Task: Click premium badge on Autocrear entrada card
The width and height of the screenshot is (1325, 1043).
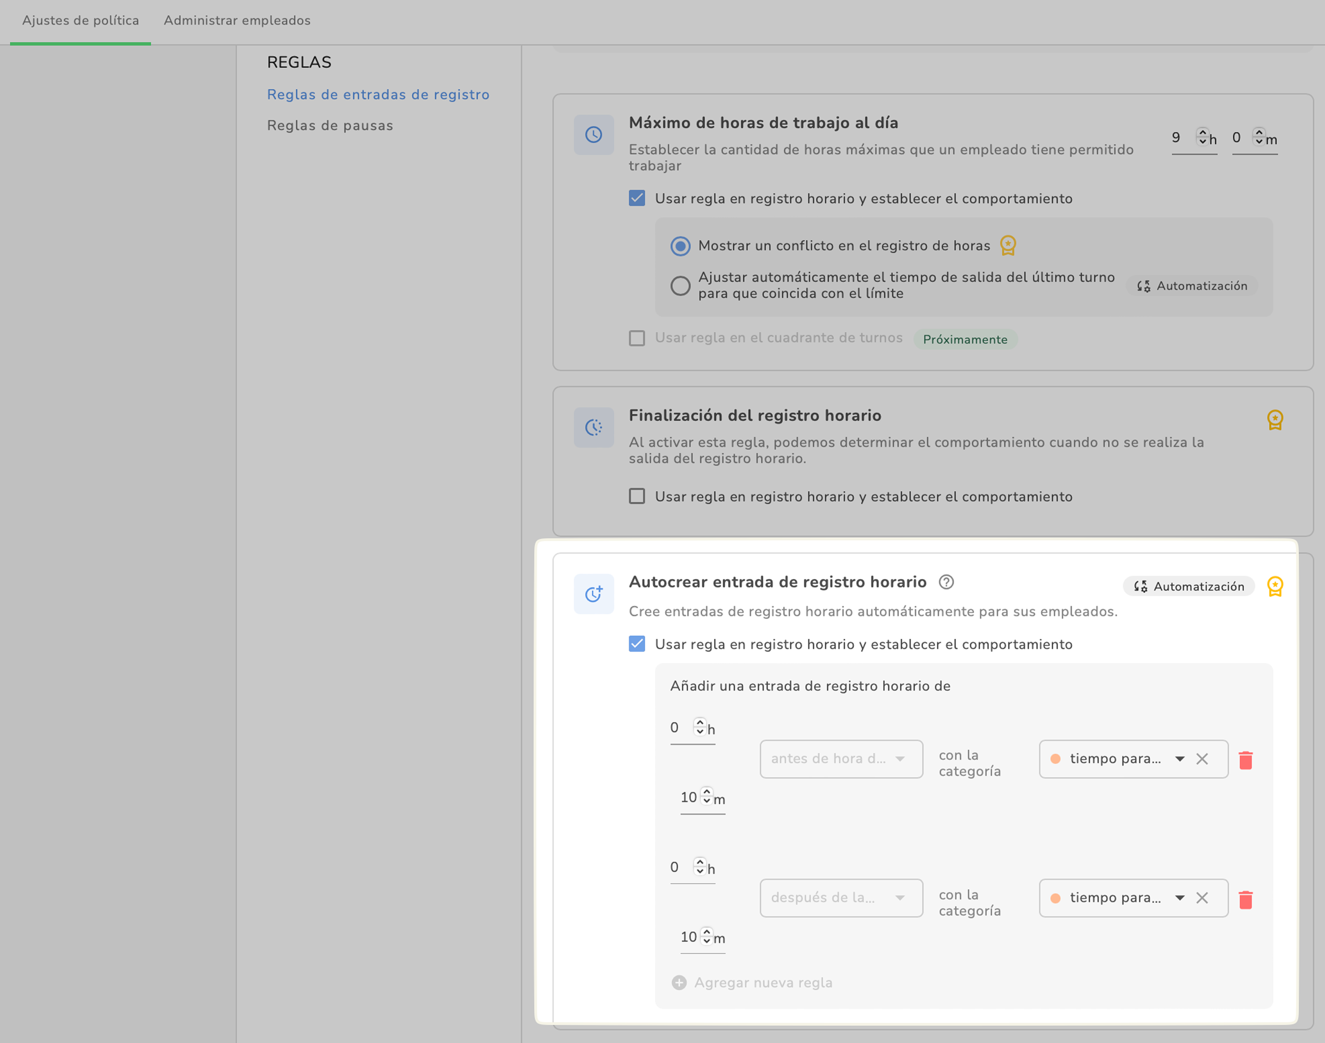Action: [x=1275, y=586]
